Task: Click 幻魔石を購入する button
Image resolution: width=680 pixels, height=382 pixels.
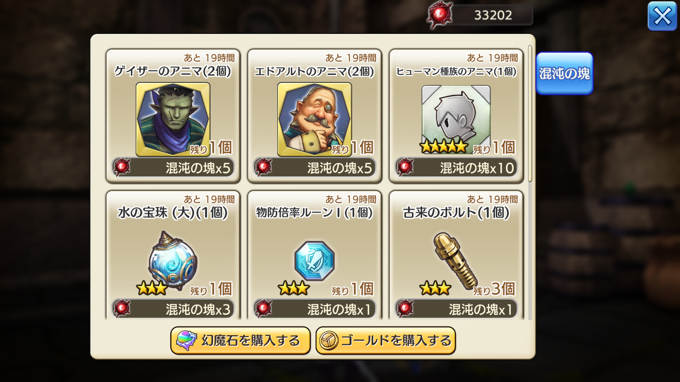Action: coord(240,340)
